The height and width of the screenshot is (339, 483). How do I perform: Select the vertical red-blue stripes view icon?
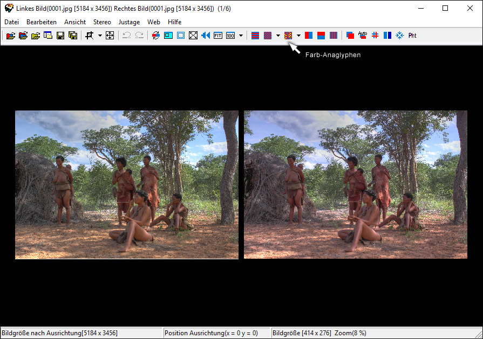click(334, 36)
